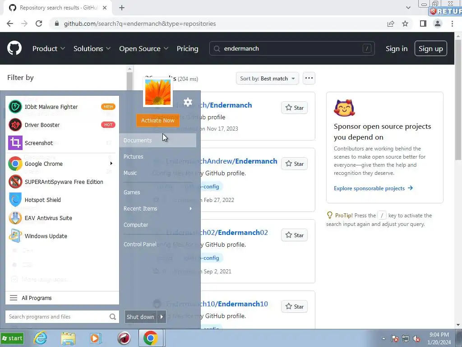Show All Programs list

click(62, 298)
